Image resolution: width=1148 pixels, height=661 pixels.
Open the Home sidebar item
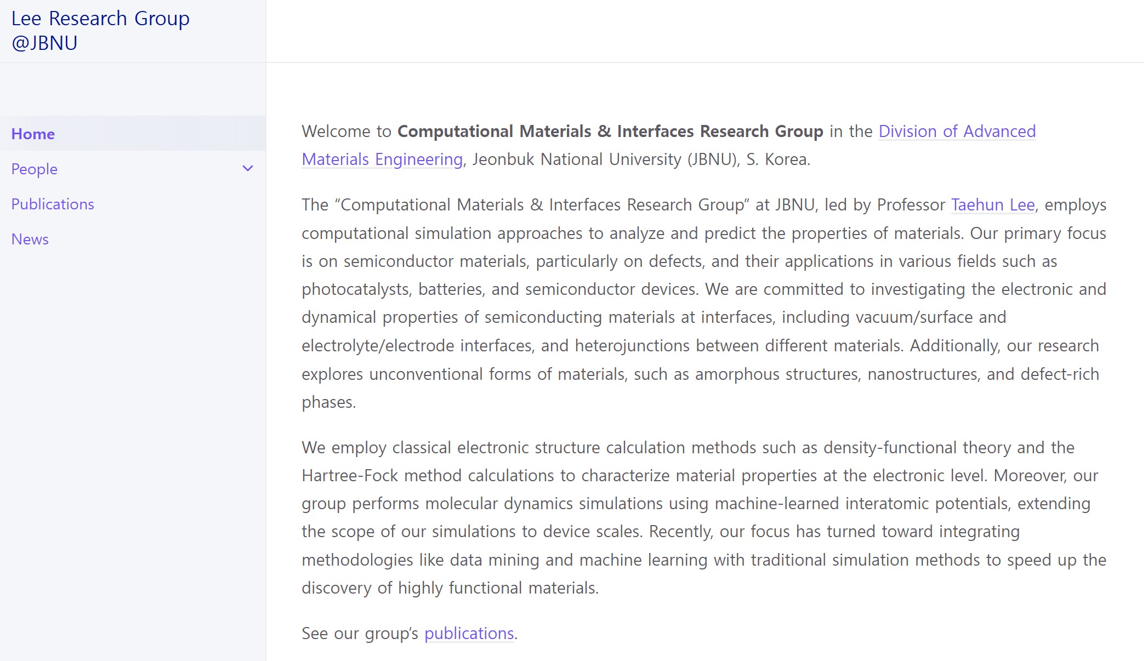click(133, 134)
